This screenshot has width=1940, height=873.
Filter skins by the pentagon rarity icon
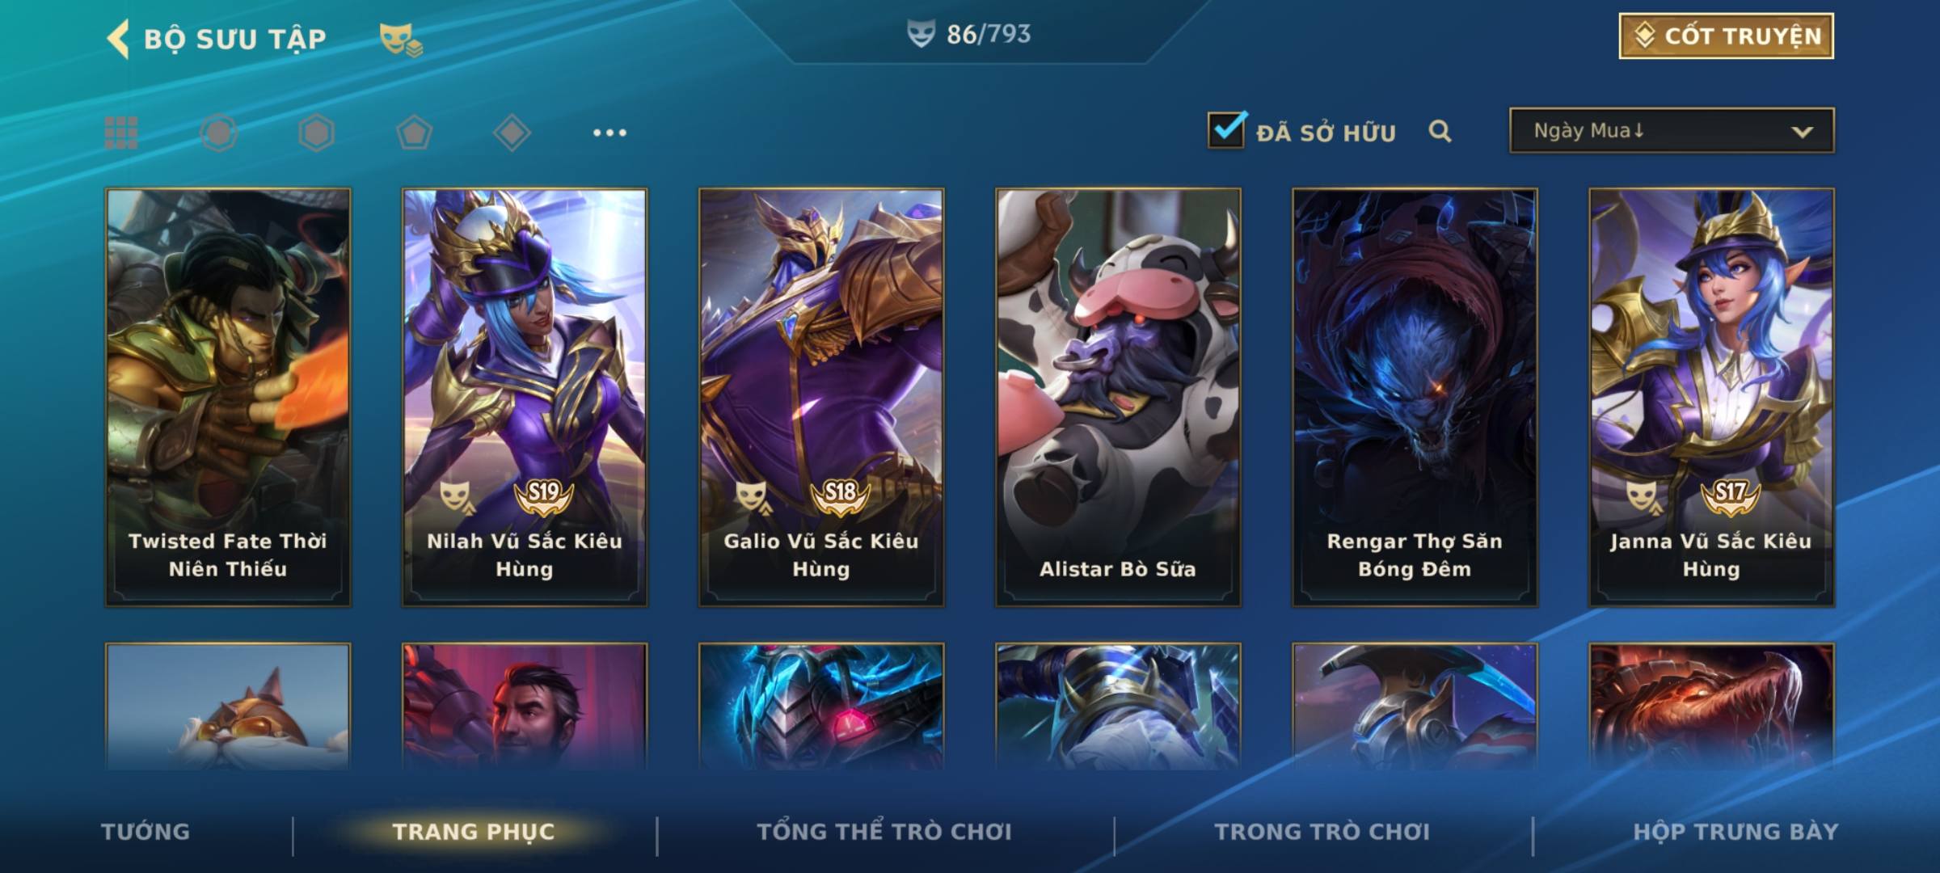[x=414, y=133]
